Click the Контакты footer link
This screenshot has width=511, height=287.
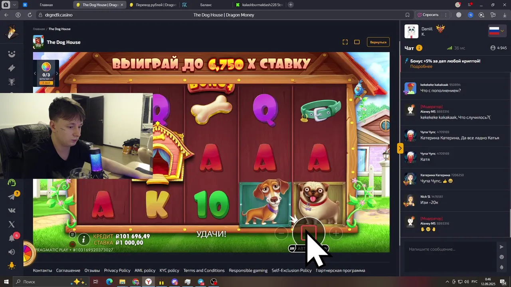42,270
